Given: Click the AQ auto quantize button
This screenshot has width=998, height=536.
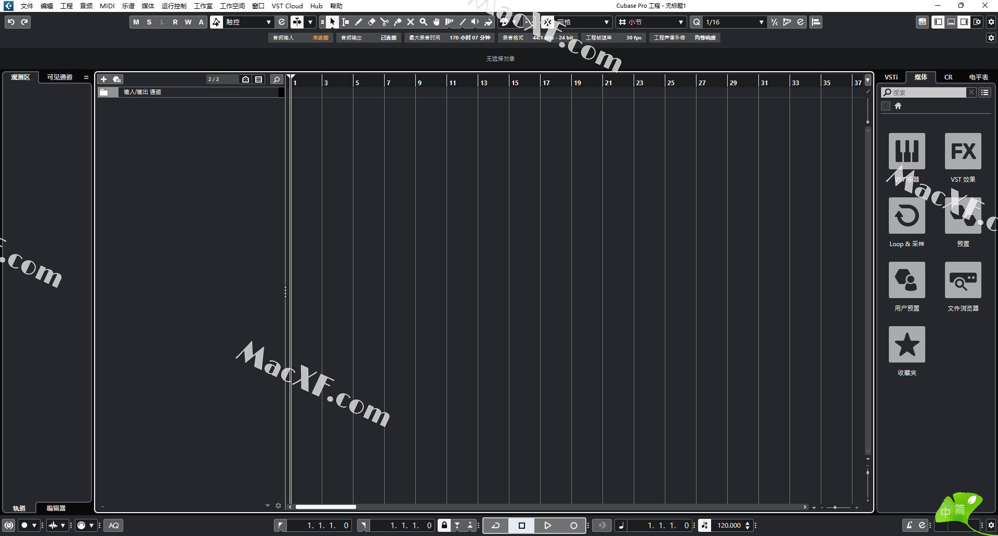Looking at the screenshot, I should 113,525.
